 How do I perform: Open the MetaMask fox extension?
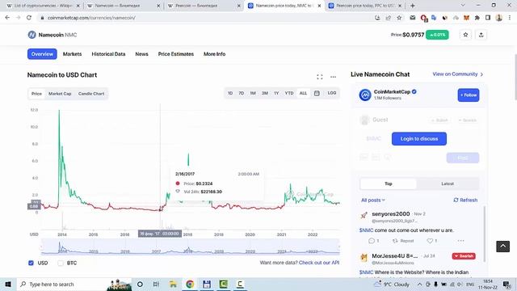pyautogui.click(x=466, y=18)
